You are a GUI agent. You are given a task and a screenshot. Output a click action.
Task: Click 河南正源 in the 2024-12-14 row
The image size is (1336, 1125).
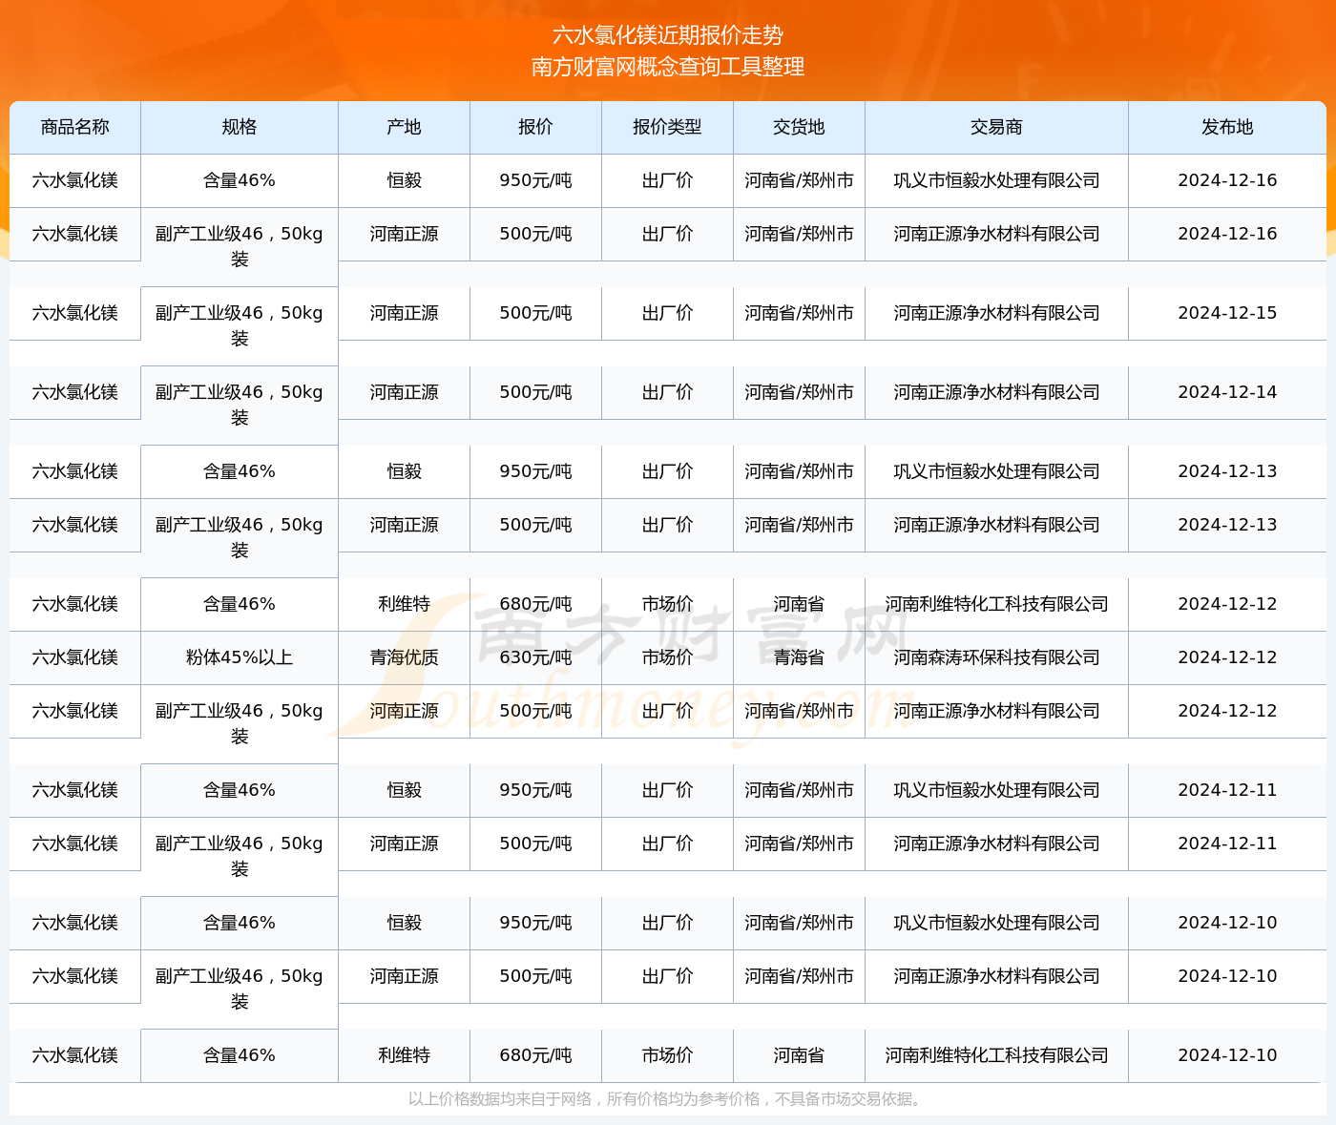pos(404,392)
